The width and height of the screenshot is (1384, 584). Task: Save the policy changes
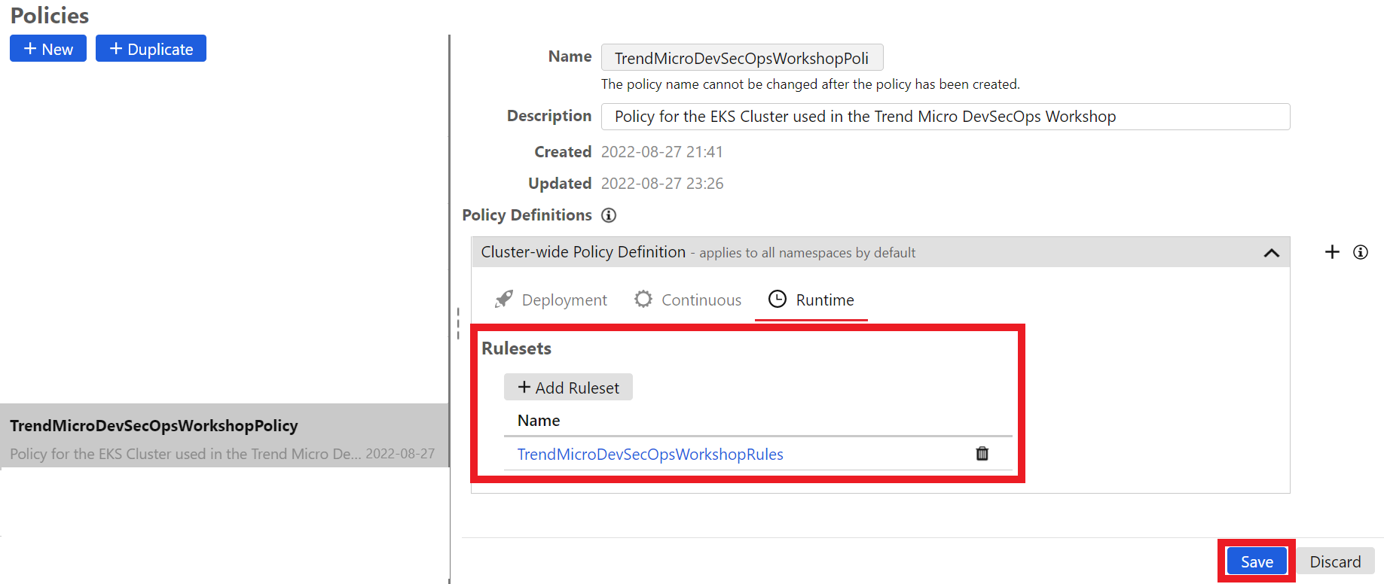(1257, 561)
